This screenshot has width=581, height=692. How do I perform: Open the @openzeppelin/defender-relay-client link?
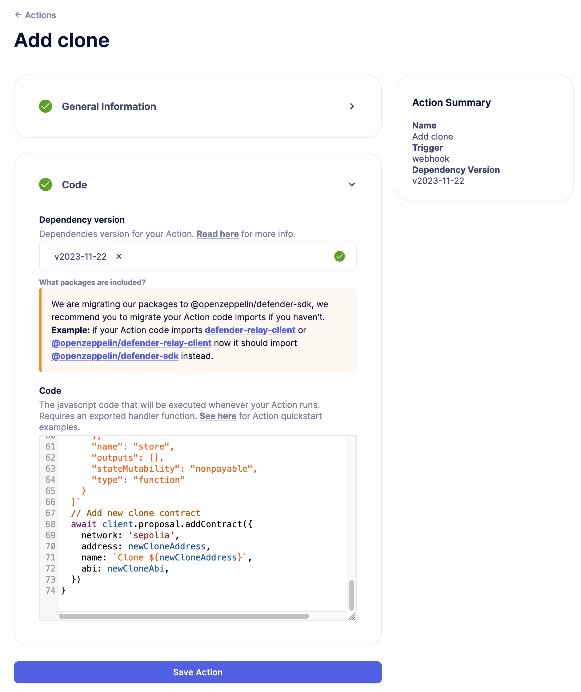pos(131,343)
